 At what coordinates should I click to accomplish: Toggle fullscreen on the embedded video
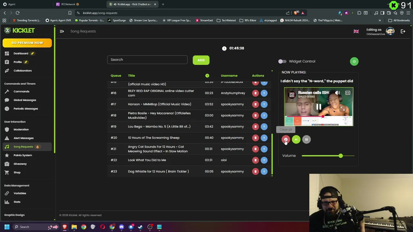342,109
